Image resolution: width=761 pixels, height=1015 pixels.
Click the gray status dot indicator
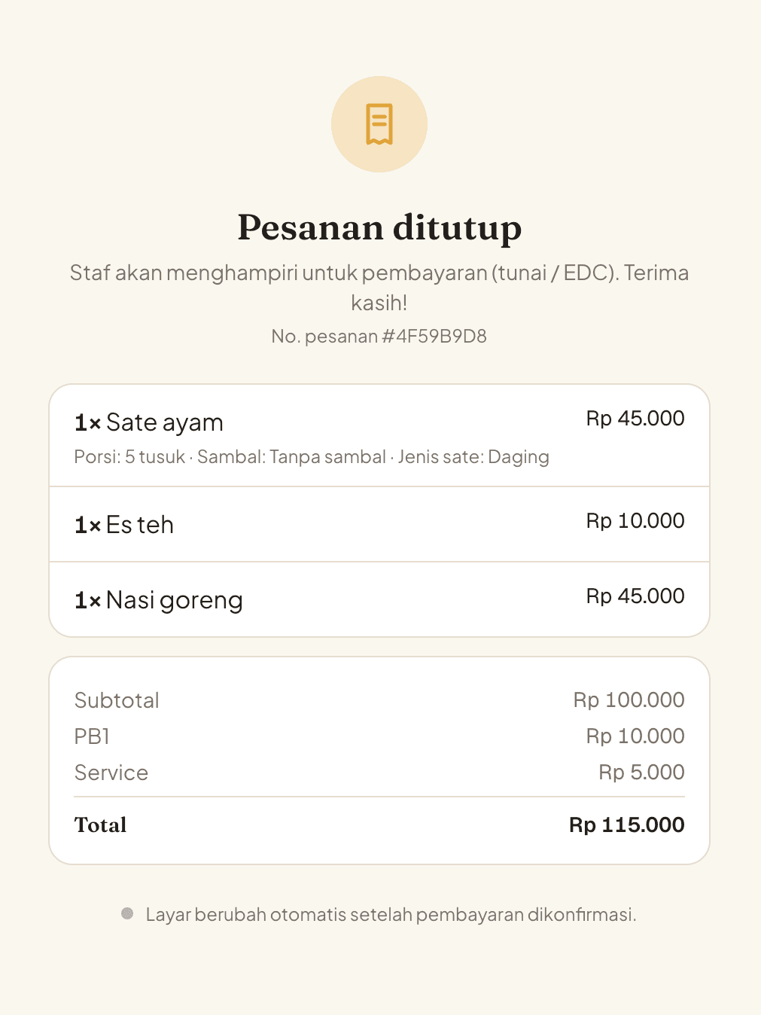tap(127, 913)
